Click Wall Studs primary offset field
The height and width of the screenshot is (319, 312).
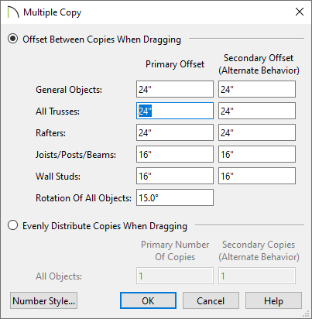(x=175, y=176)
